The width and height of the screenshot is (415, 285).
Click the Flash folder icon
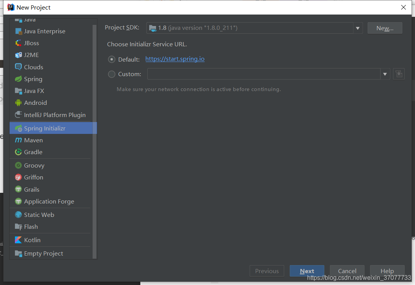(x=18, y=227)
